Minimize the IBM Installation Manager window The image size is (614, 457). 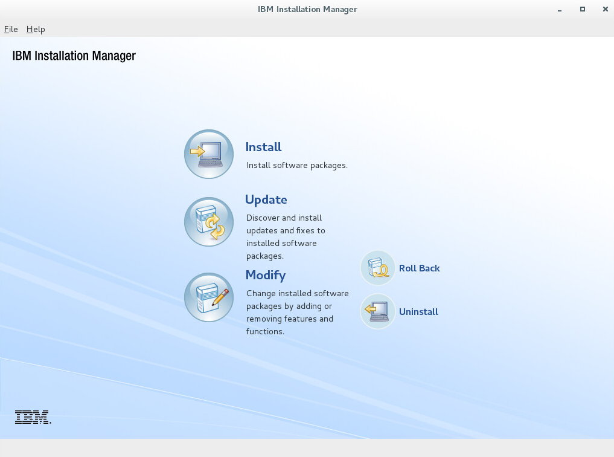560,10
